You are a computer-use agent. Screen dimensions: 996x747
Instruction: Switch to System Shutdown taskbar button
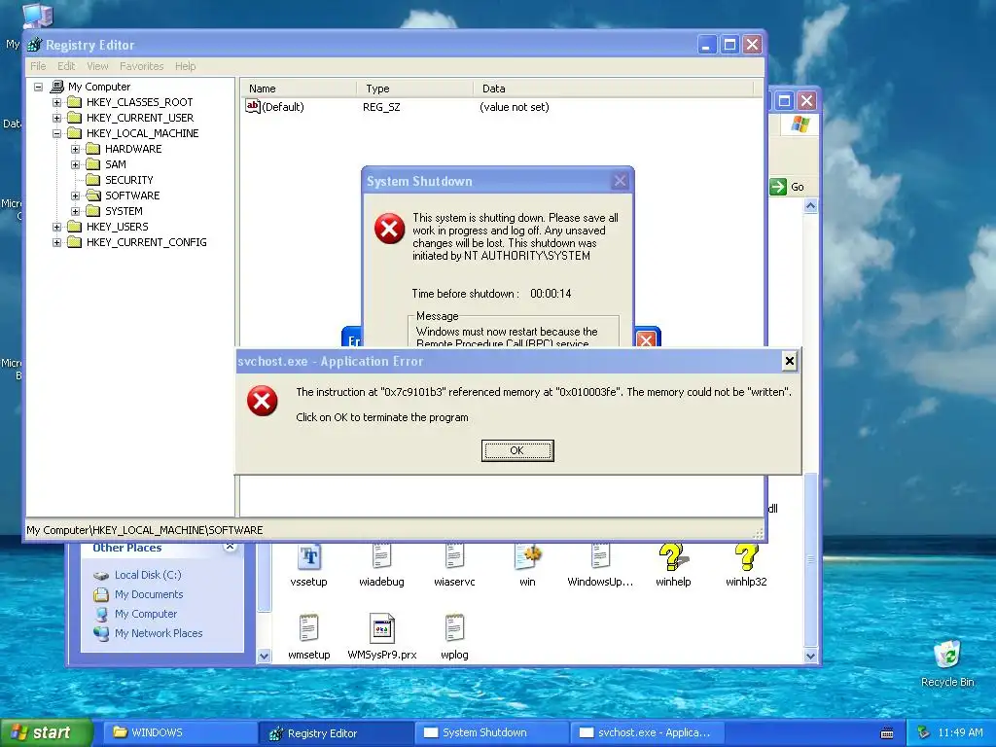tap(491, 732)
